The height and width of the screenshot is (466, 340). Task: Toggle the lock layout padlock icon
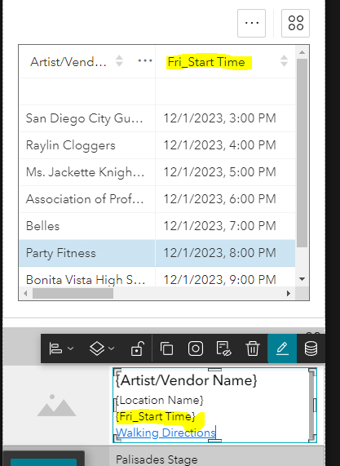138,348
